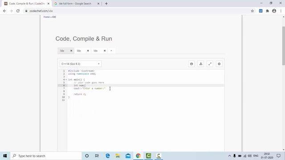285x160 pixels.
Task: Go back in browser history
Action: click(x=4, y=11)
